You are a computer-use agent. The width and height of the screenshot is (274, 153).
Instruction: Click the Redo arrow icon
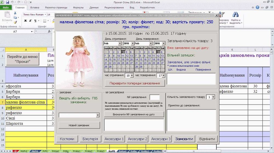19,2
